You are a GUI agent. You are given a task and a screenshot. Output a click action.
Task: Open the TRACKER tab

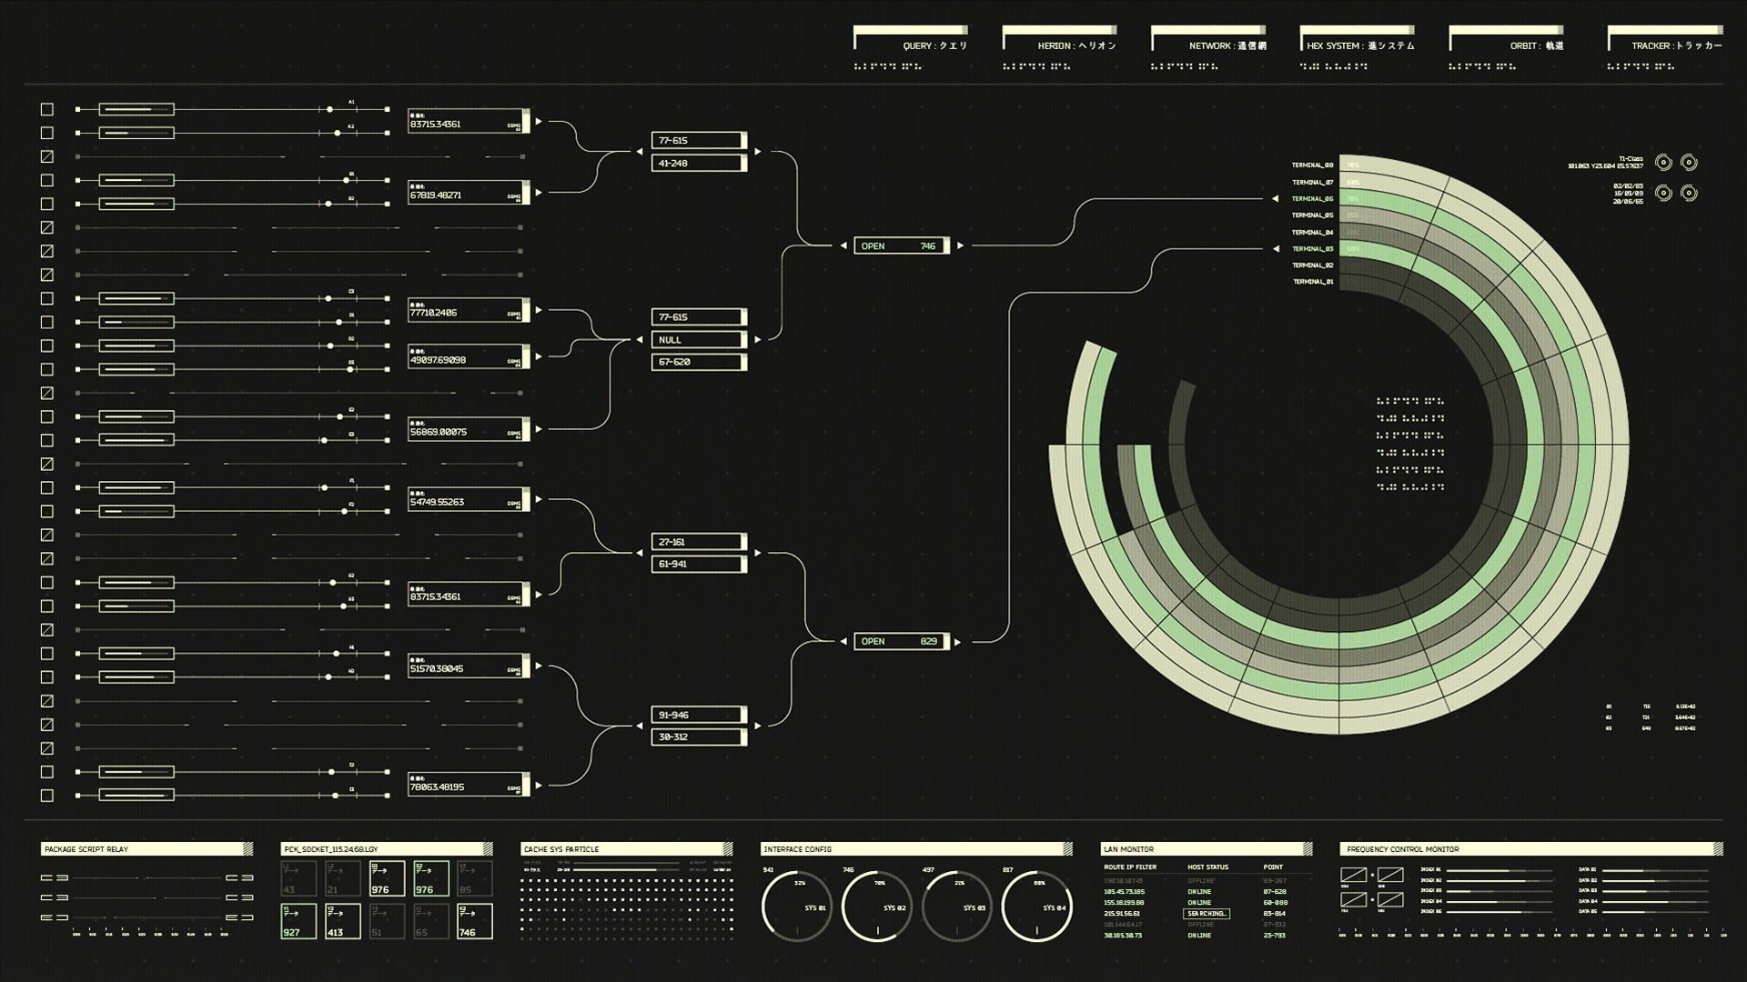click(x=1665, y=40)
